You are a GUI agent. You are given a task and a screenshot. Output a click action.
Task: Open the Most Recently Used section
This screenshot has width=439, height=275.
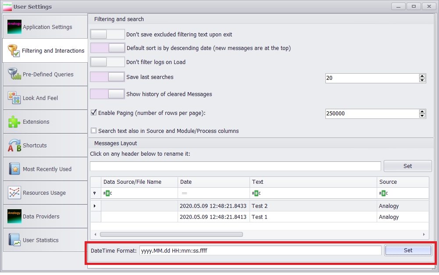(x=44, y=169)
